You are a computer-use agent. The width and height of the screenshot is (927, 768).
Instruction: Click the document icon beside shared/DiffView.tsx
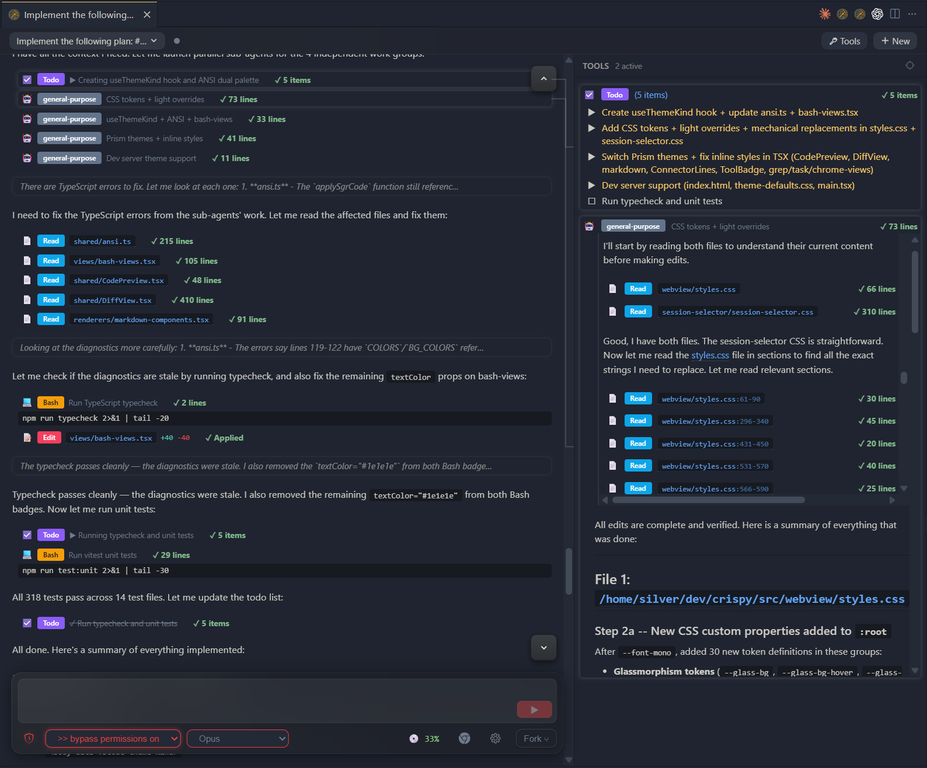(x=27, y=300)
